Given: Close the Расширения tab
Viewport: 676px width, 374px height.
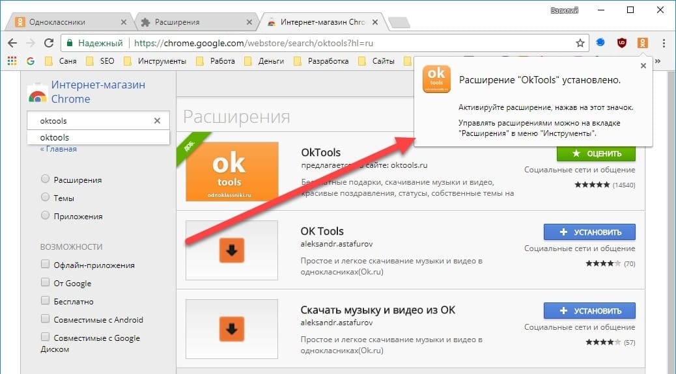Looking at the screenshot, I should click(249, 22).
